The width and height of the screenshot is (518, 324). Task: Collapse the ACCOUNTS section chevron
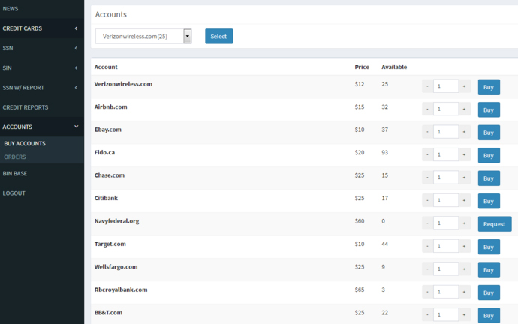tap(77, 127)
